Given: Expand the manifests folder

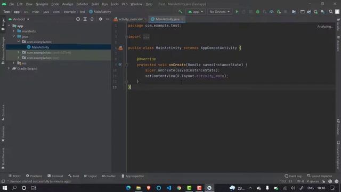Looking at the screenshot, I should [x=14, y=31].
